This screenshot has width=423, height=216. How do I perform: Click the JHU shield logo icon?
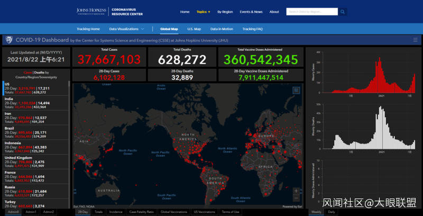9,40
